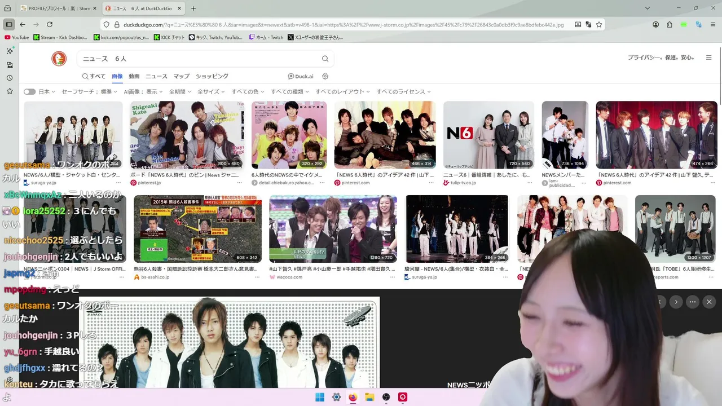This screenshot has height=406, width=722.
Task: Open the KICK チャット bookmark
Action: pos(169,37)
